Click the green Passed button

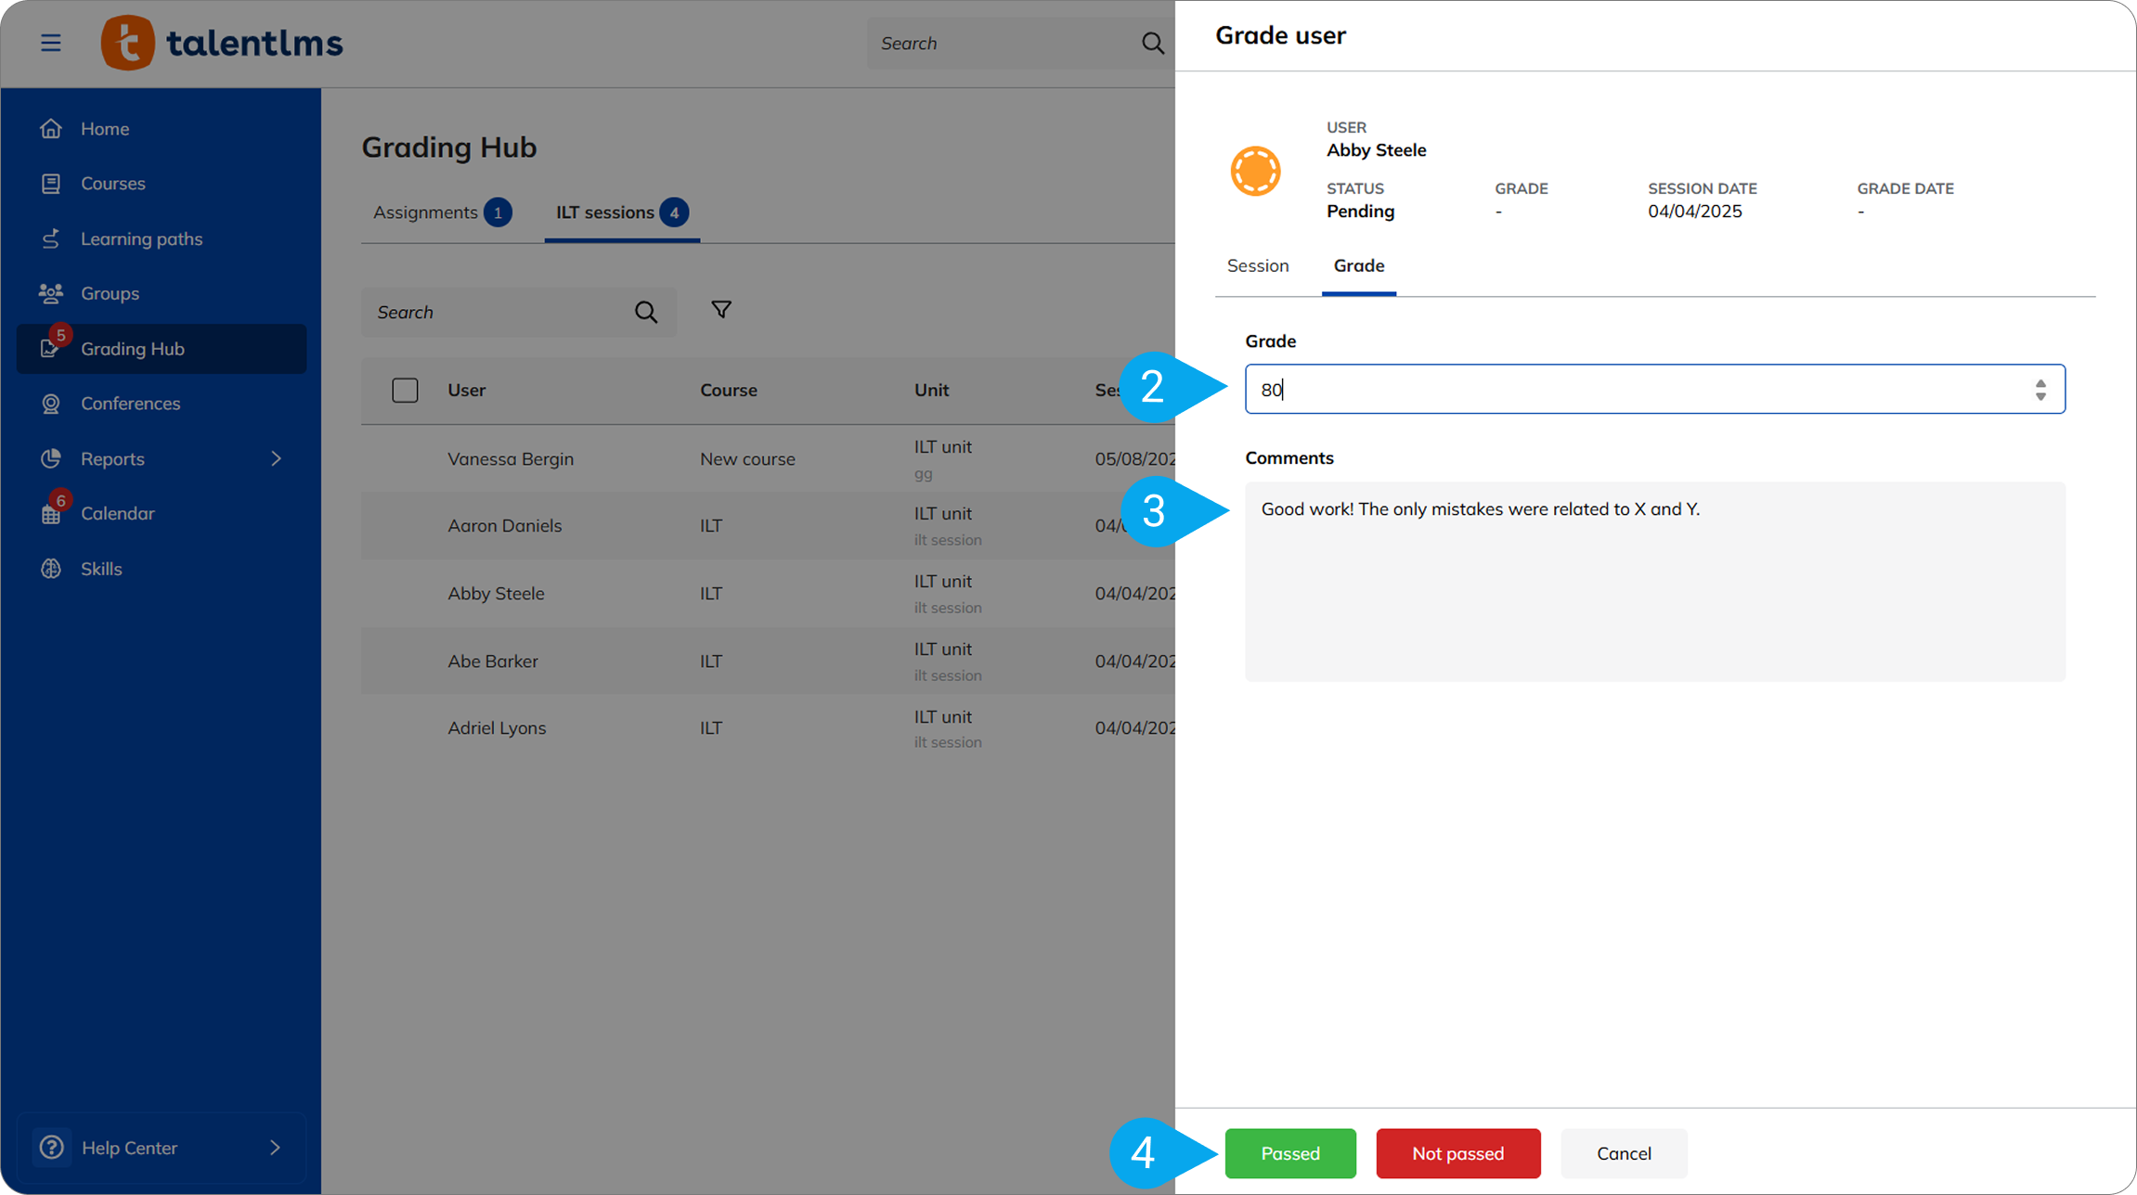click(x=1289, y=1153)
